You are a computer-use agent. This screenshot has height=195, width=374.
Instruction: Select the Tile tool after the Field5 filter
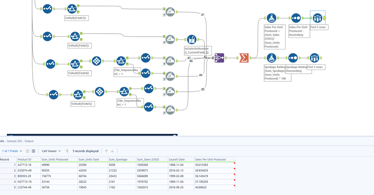click(x=99, y=92)
